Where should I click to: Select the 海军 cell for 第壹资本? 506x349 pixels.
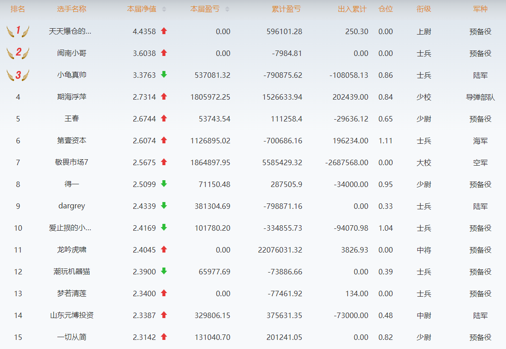pos(480,141)
